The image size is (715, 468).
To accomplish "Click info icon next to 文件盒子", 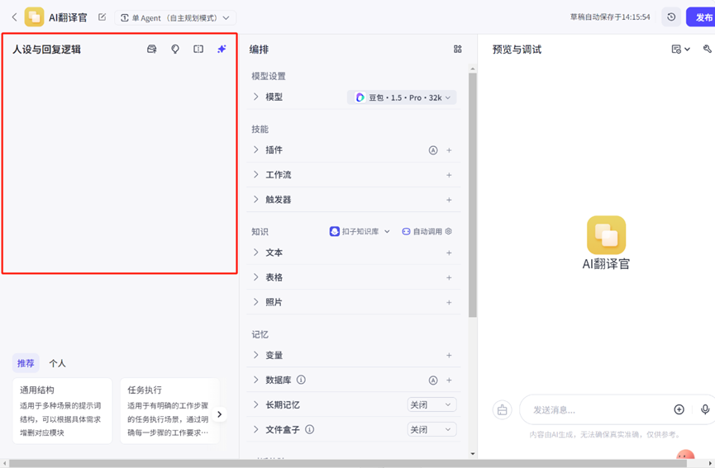I will [309, 429].
